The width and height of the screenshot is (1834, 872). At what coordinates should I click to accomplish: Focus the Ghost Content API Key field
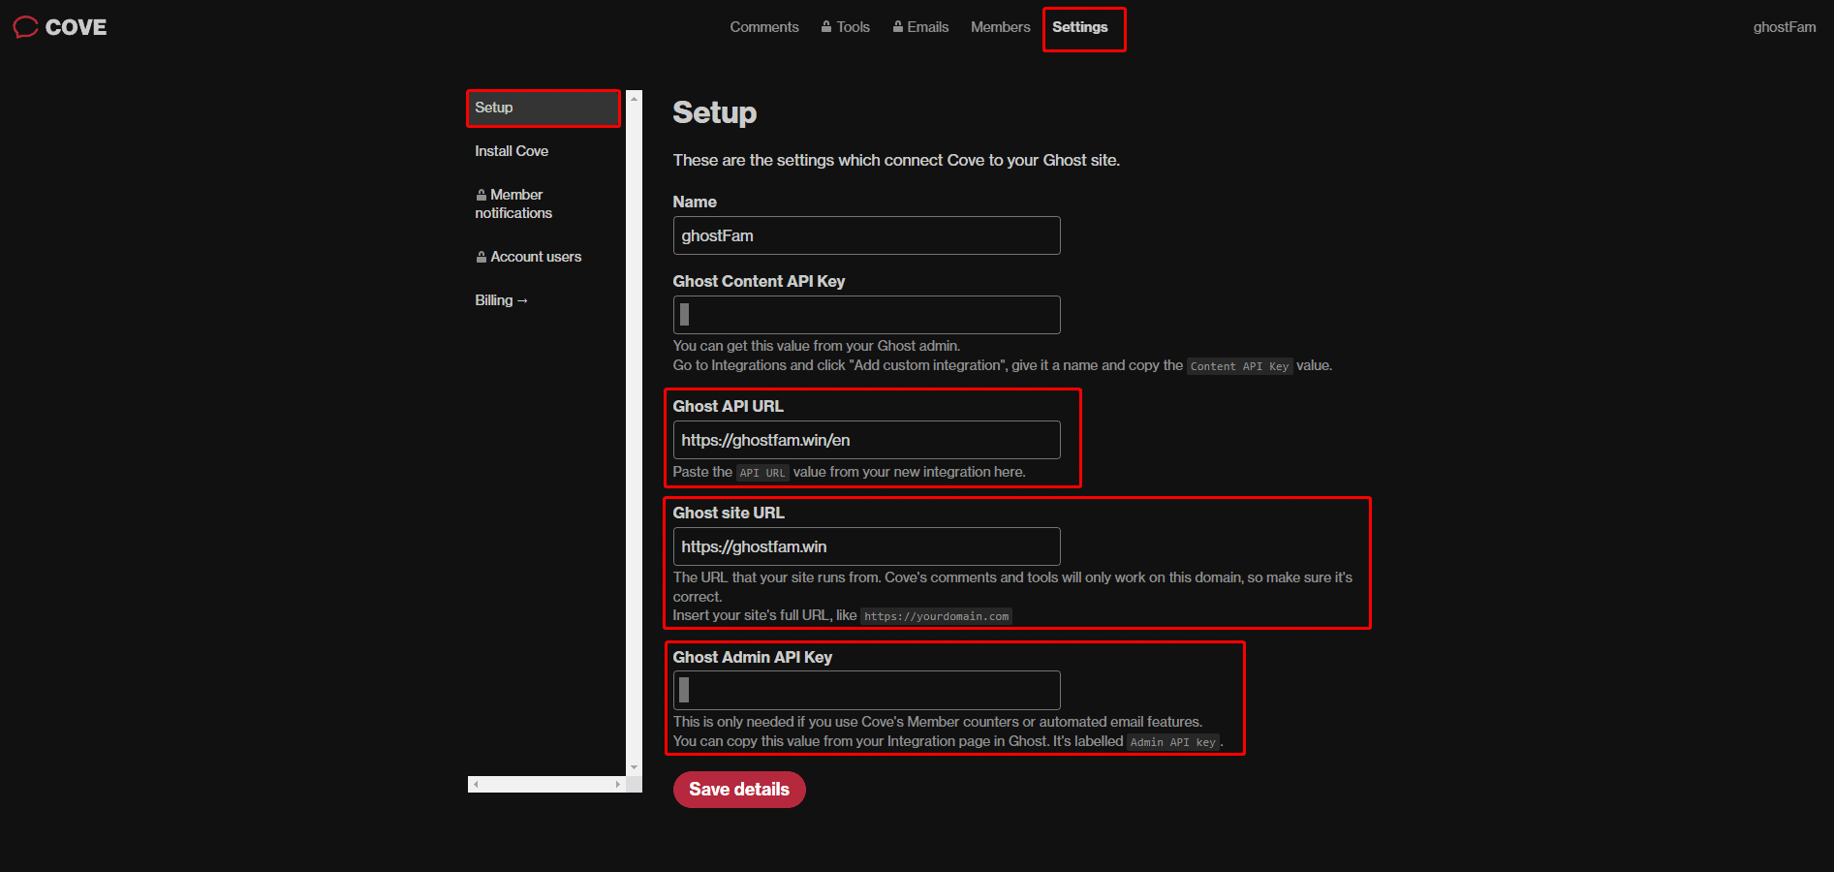click(x=865, y=314)
